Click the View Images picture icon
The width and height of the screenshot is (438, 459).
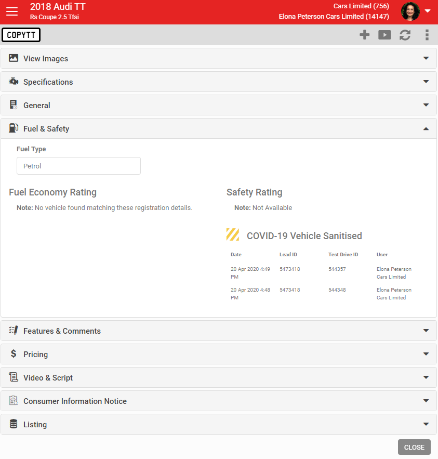coord(14,58)
